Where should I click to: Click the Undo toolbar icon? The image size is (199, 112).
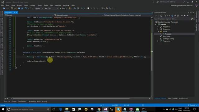26,8
